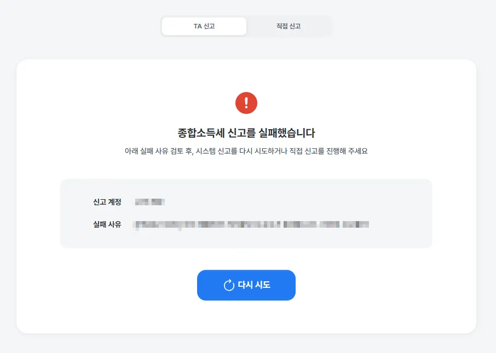
Task: Open the 직접 신고 tab
Action: 289,26
